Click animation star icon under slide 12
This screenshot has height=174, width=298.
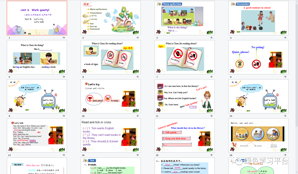[x=285, y=116]
